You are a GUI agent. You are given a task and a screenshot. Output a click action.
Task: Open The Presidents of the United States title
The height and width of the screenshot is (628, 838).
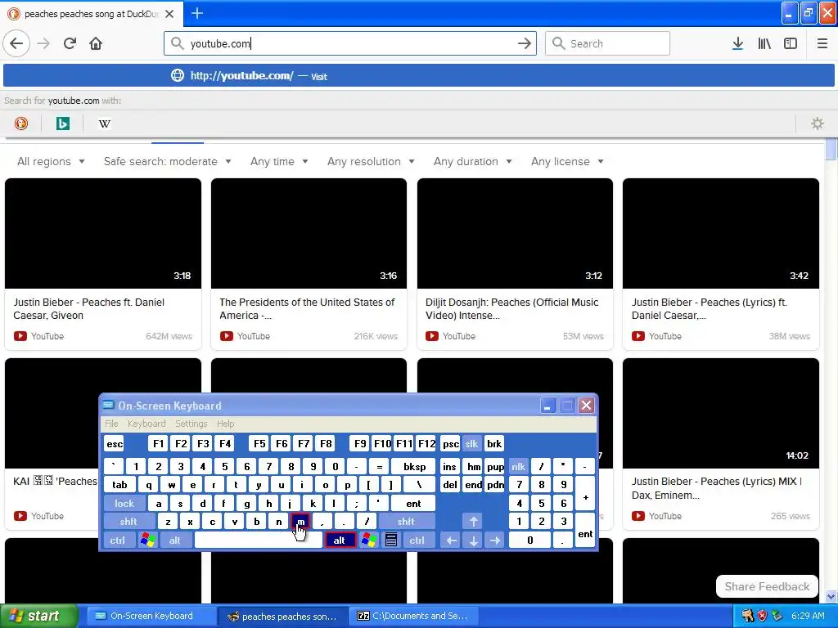click(x=308, y=308)
